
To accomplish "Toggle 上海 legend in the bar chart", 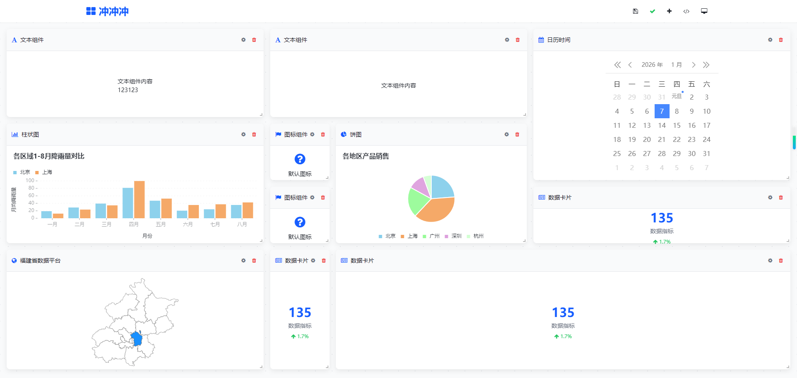I will pos(44,172).
